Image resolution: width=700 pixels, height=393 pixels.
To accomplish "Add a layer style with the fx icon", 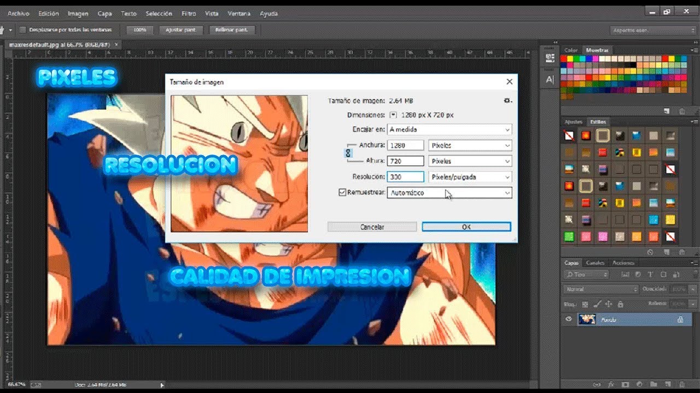I will tap(611, 384).
